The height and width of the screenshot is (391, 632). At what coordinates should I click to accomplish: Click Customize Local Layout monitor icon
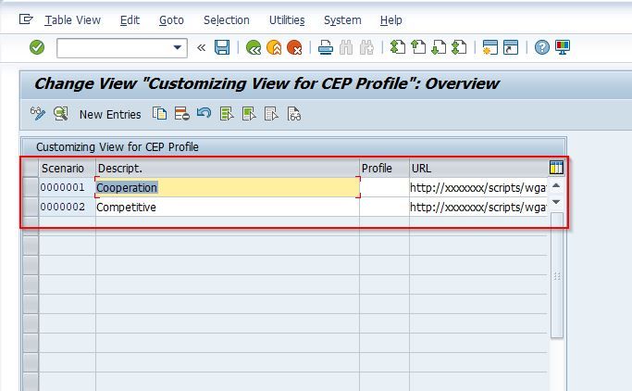click(x=563, y=47)
